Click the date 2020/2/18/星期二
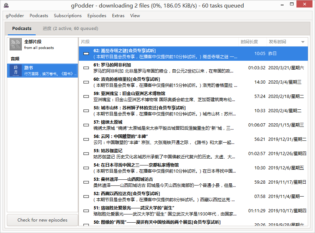 [286, 96]
